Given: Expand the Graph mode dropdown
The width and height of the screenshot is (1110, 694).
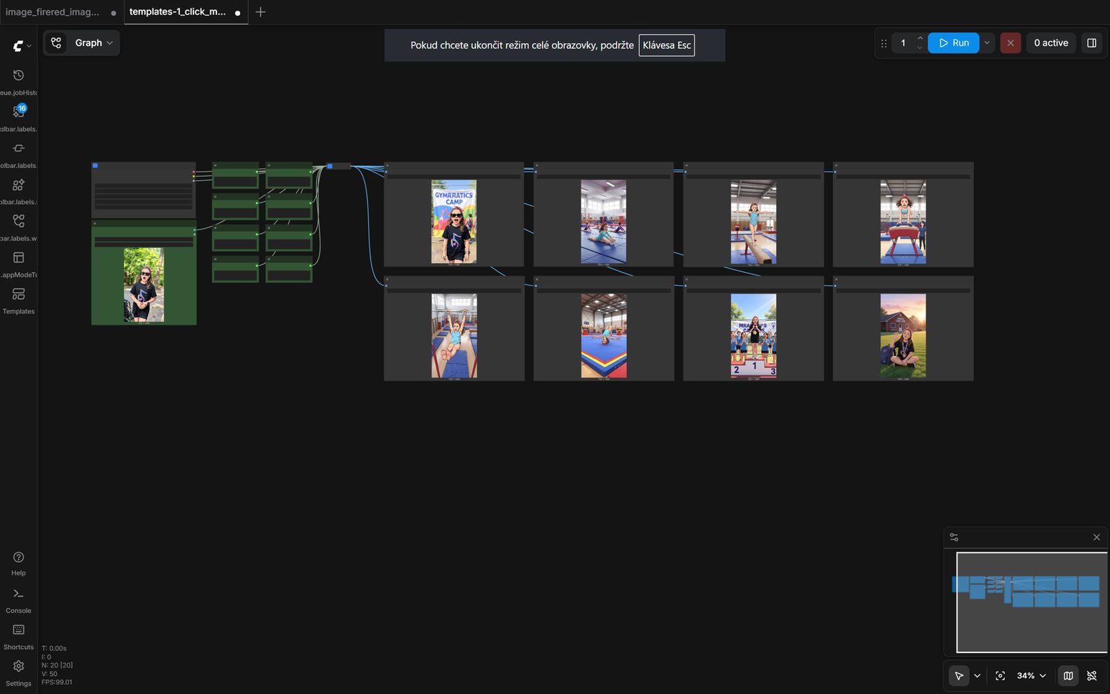Looking at the screenshot, I should pos(82,43).
